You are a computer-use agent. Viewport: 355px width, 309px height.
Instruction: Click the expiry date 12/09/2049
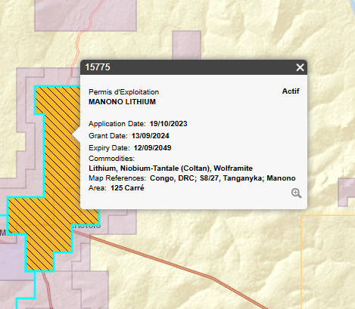coord(152,148)
